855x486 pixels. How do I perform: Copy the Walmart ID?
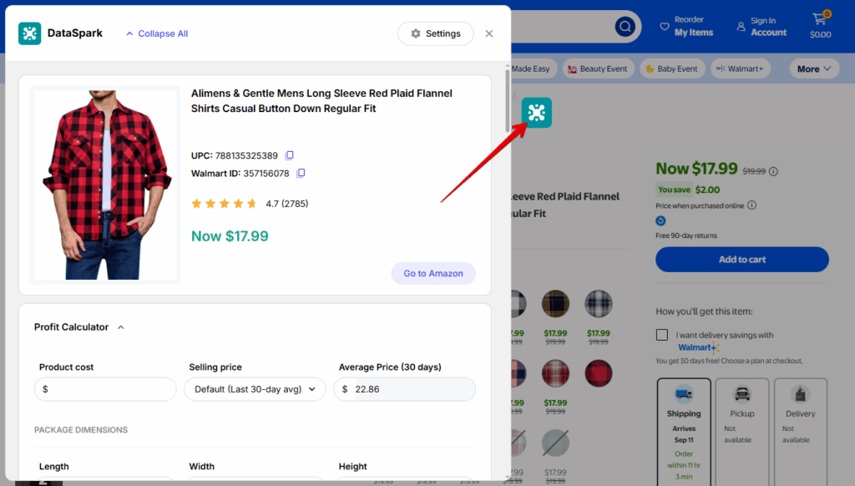pyautogui.click(x=301, y=174)
